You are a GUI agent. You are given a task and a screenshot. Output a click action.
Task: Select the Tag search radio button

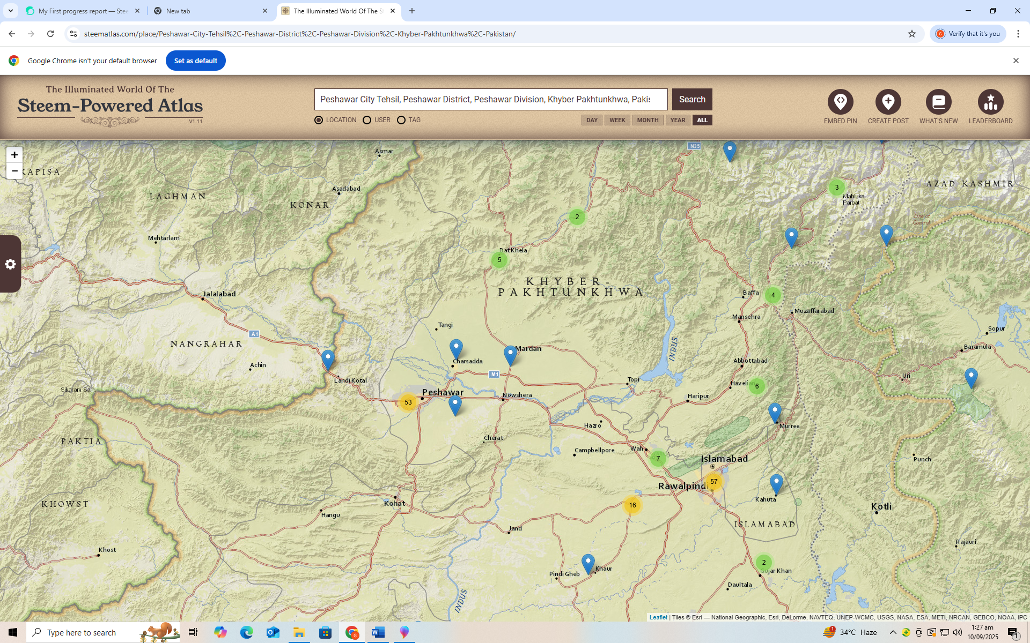401,120
